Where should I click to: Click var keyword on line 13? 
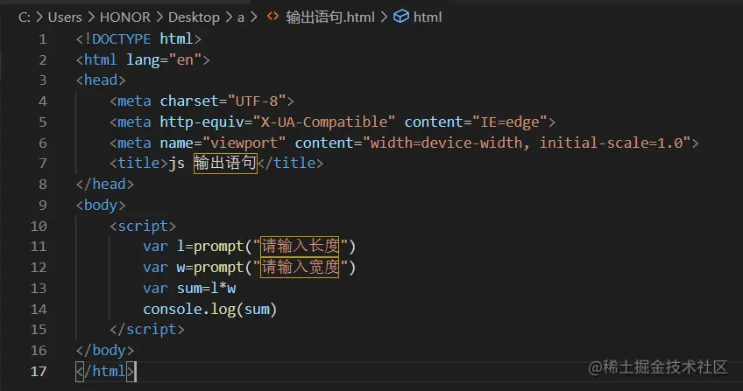(x=155, y=289)
